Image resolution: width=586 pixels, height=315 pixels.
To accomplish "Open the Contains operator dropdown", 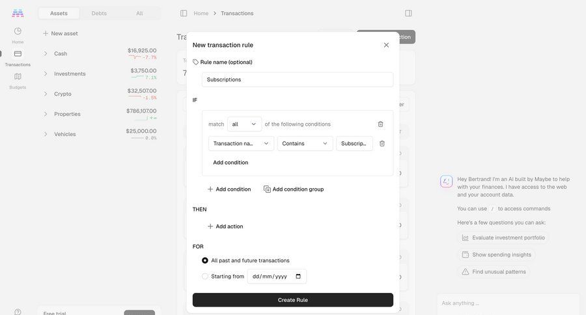I will 305,143.
